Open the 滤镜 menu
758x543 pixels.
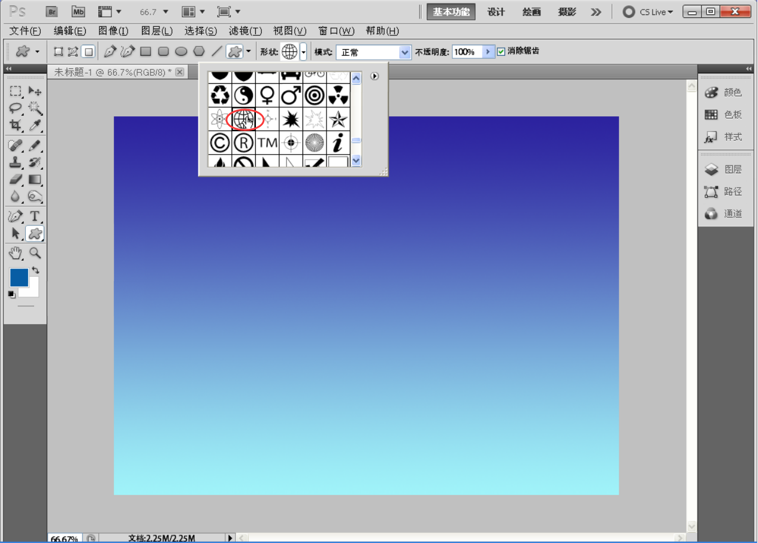pyautogui.click(x=245, y=31)
